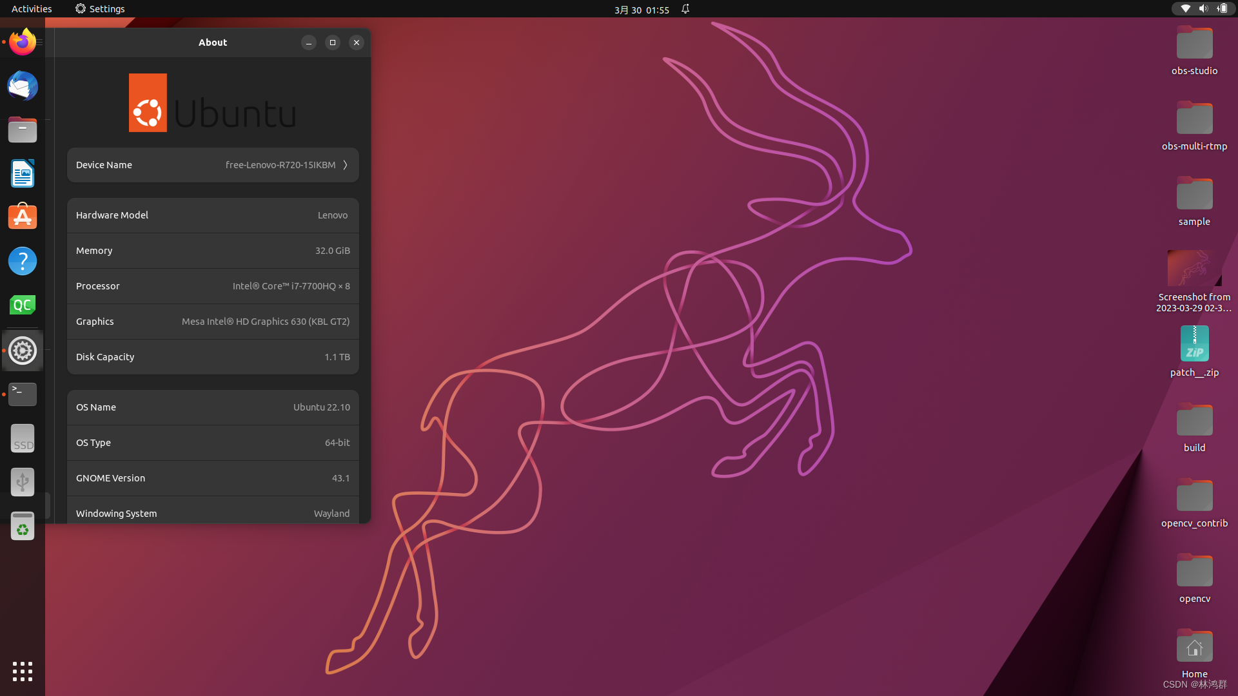Click the volume speaker icon
Image resolution: width=1238 pixels, height=696 pixels.
(x=1203, y=8)
